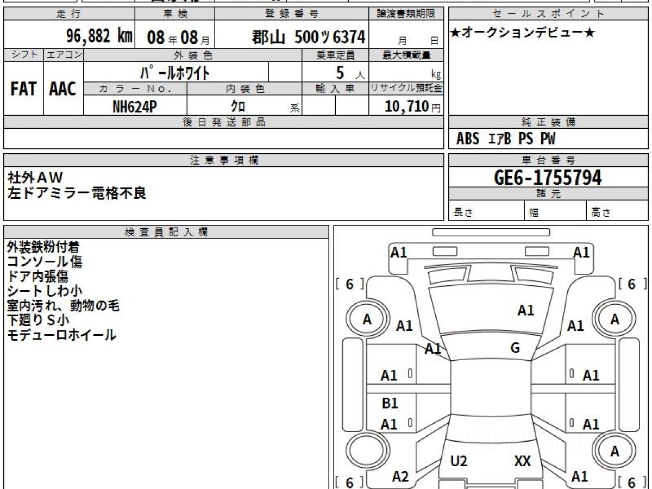
Task: Select inspector note "モデューロホイール"
Action: pyautogui.click(x=61, y=335)
